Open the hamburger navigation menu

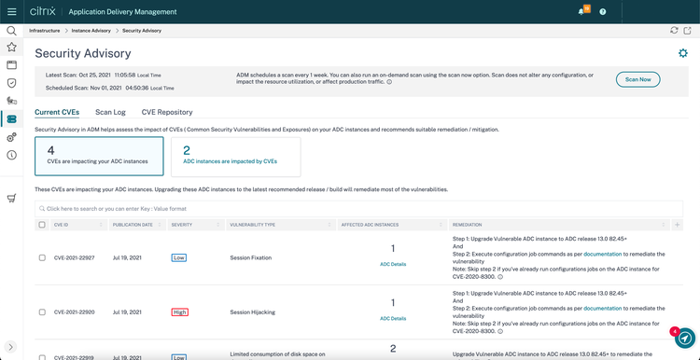[x=11, y=11]
